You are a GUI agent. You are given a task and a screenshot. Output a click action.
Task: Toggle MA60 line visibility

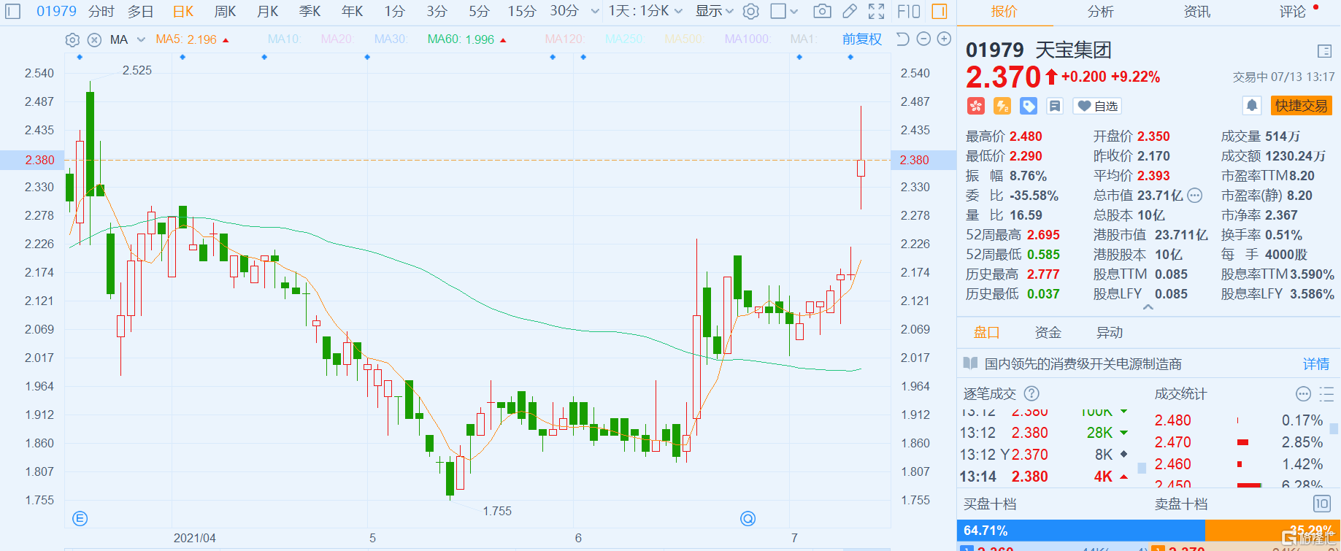pyautogui.click(x=467, y=39)
